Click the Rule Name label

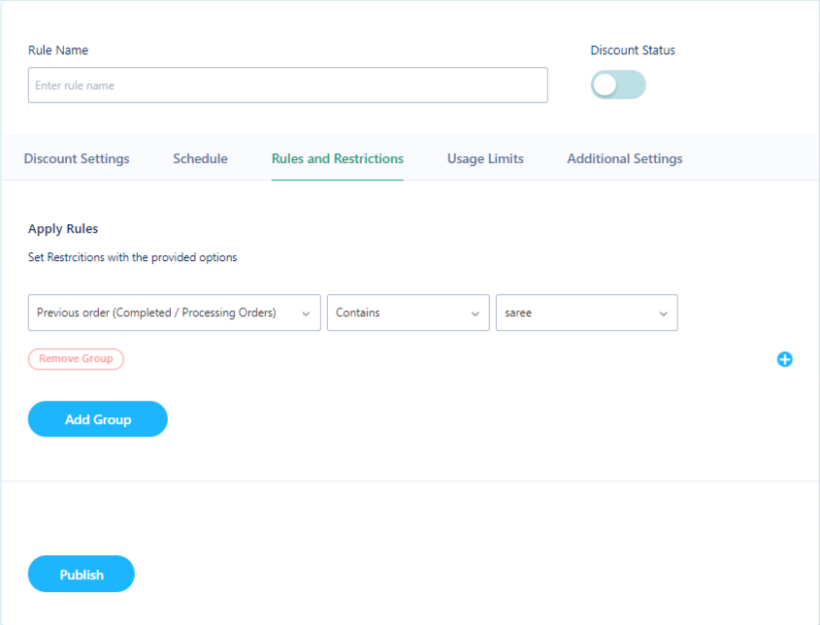(58, 50)
